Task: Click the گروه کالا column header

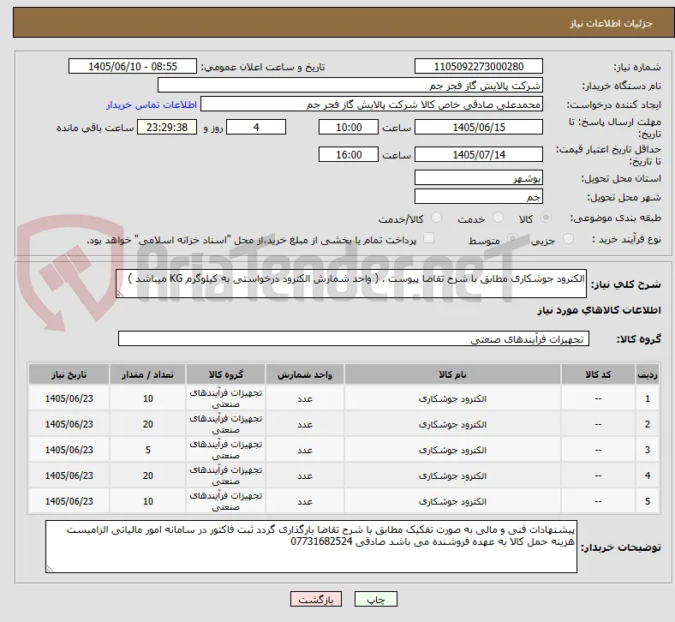Action: (225, 374)
